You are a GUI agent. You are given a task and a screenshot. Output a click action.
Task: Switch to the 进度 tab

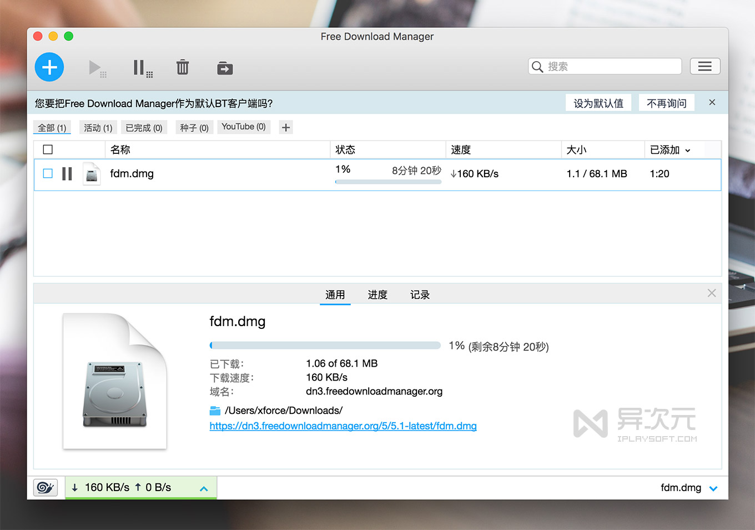(x=377, y=294)
